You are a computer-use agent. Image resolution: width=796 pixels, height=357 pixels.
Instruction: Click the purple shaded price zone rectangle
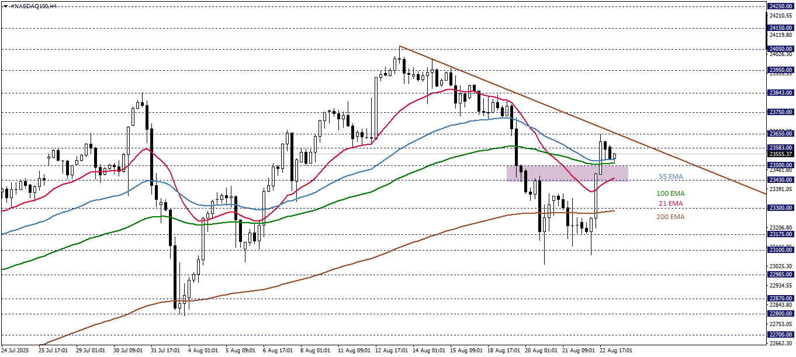(567, 173)
